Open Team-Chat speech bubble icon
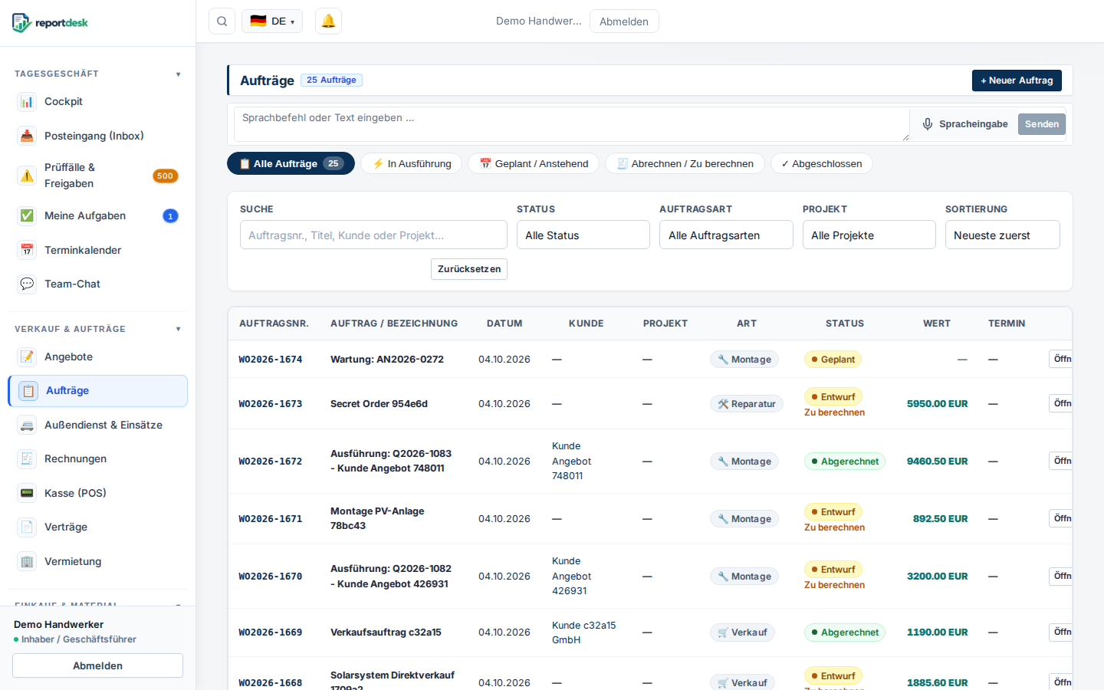The width and height of the screenshot is (1104, 690). 27,284
